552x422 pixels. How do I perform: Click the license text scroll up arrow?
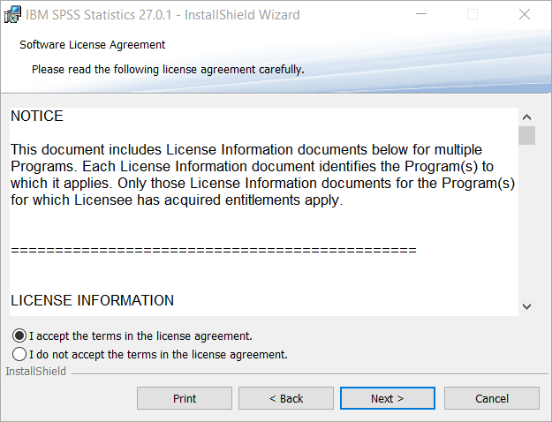(526, 117)
